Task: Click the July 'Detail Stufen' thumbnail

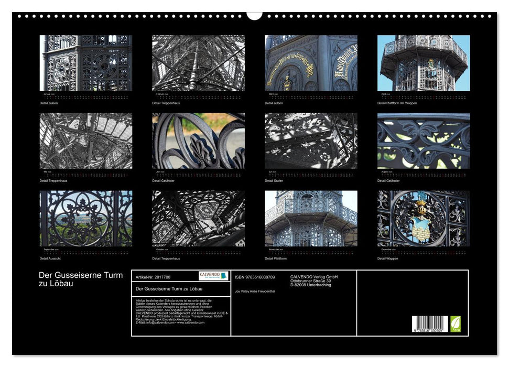Action: coord(311,141)
